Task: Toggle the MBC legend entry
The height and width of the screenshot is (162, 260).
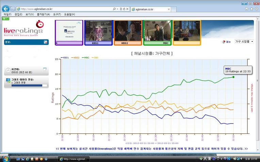Action: coord(85,58)
